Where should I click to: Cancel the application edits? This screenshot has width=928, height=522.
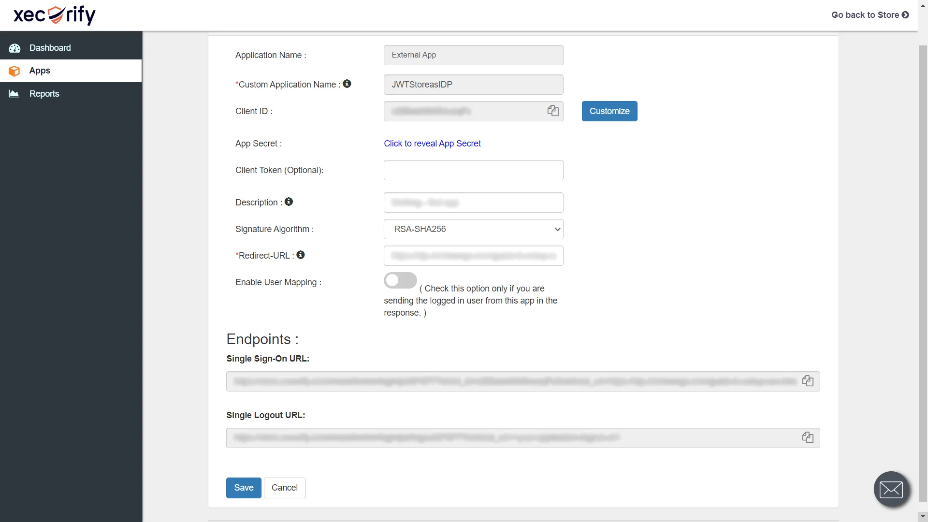point(285,488)
